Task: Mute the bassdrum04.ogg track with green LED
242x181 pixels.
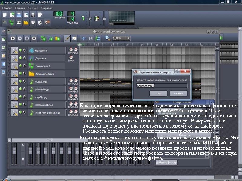Action: click(x=20, y=105)
